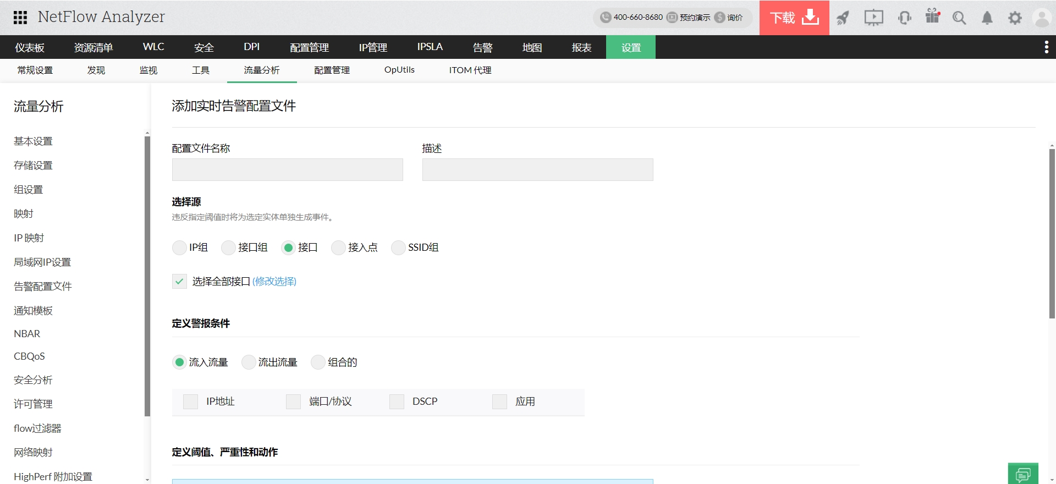Open the presentation screen icon
1056x484 pixels.
click(873, 18)
